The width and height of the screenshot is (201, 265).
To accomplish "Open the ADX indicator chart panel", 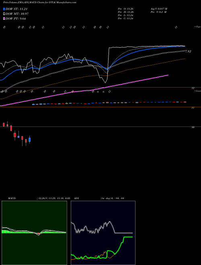I will tap(103, 233).
